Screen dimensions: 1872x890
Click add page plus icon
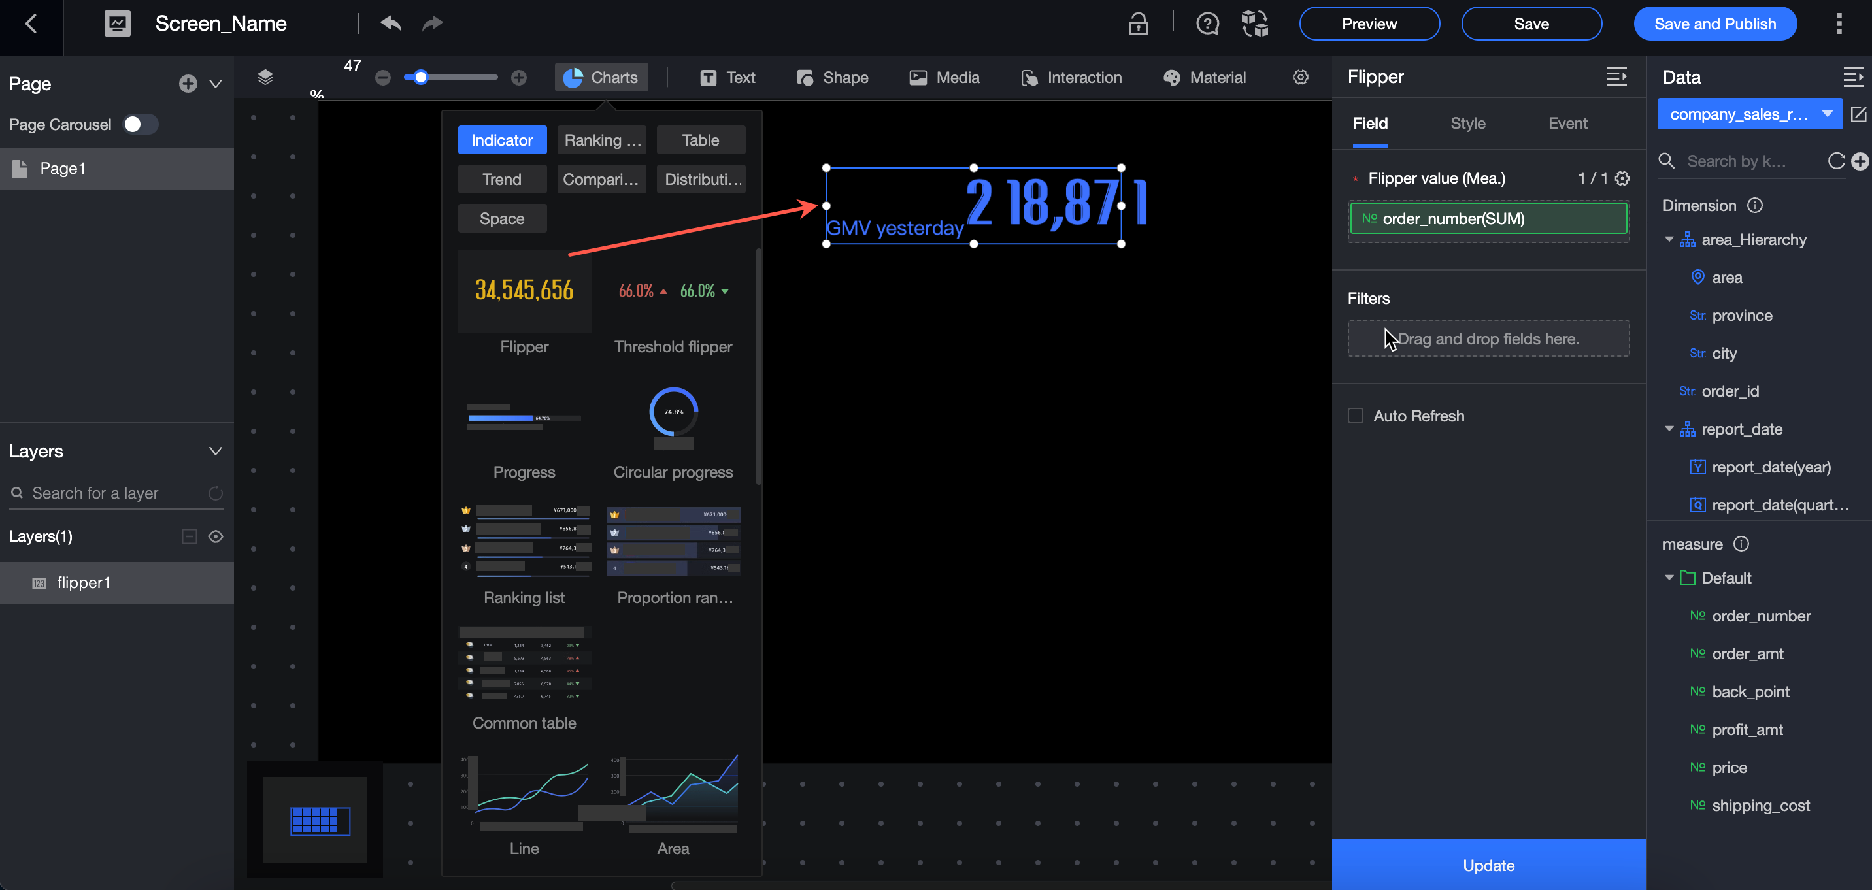point(188,84)
